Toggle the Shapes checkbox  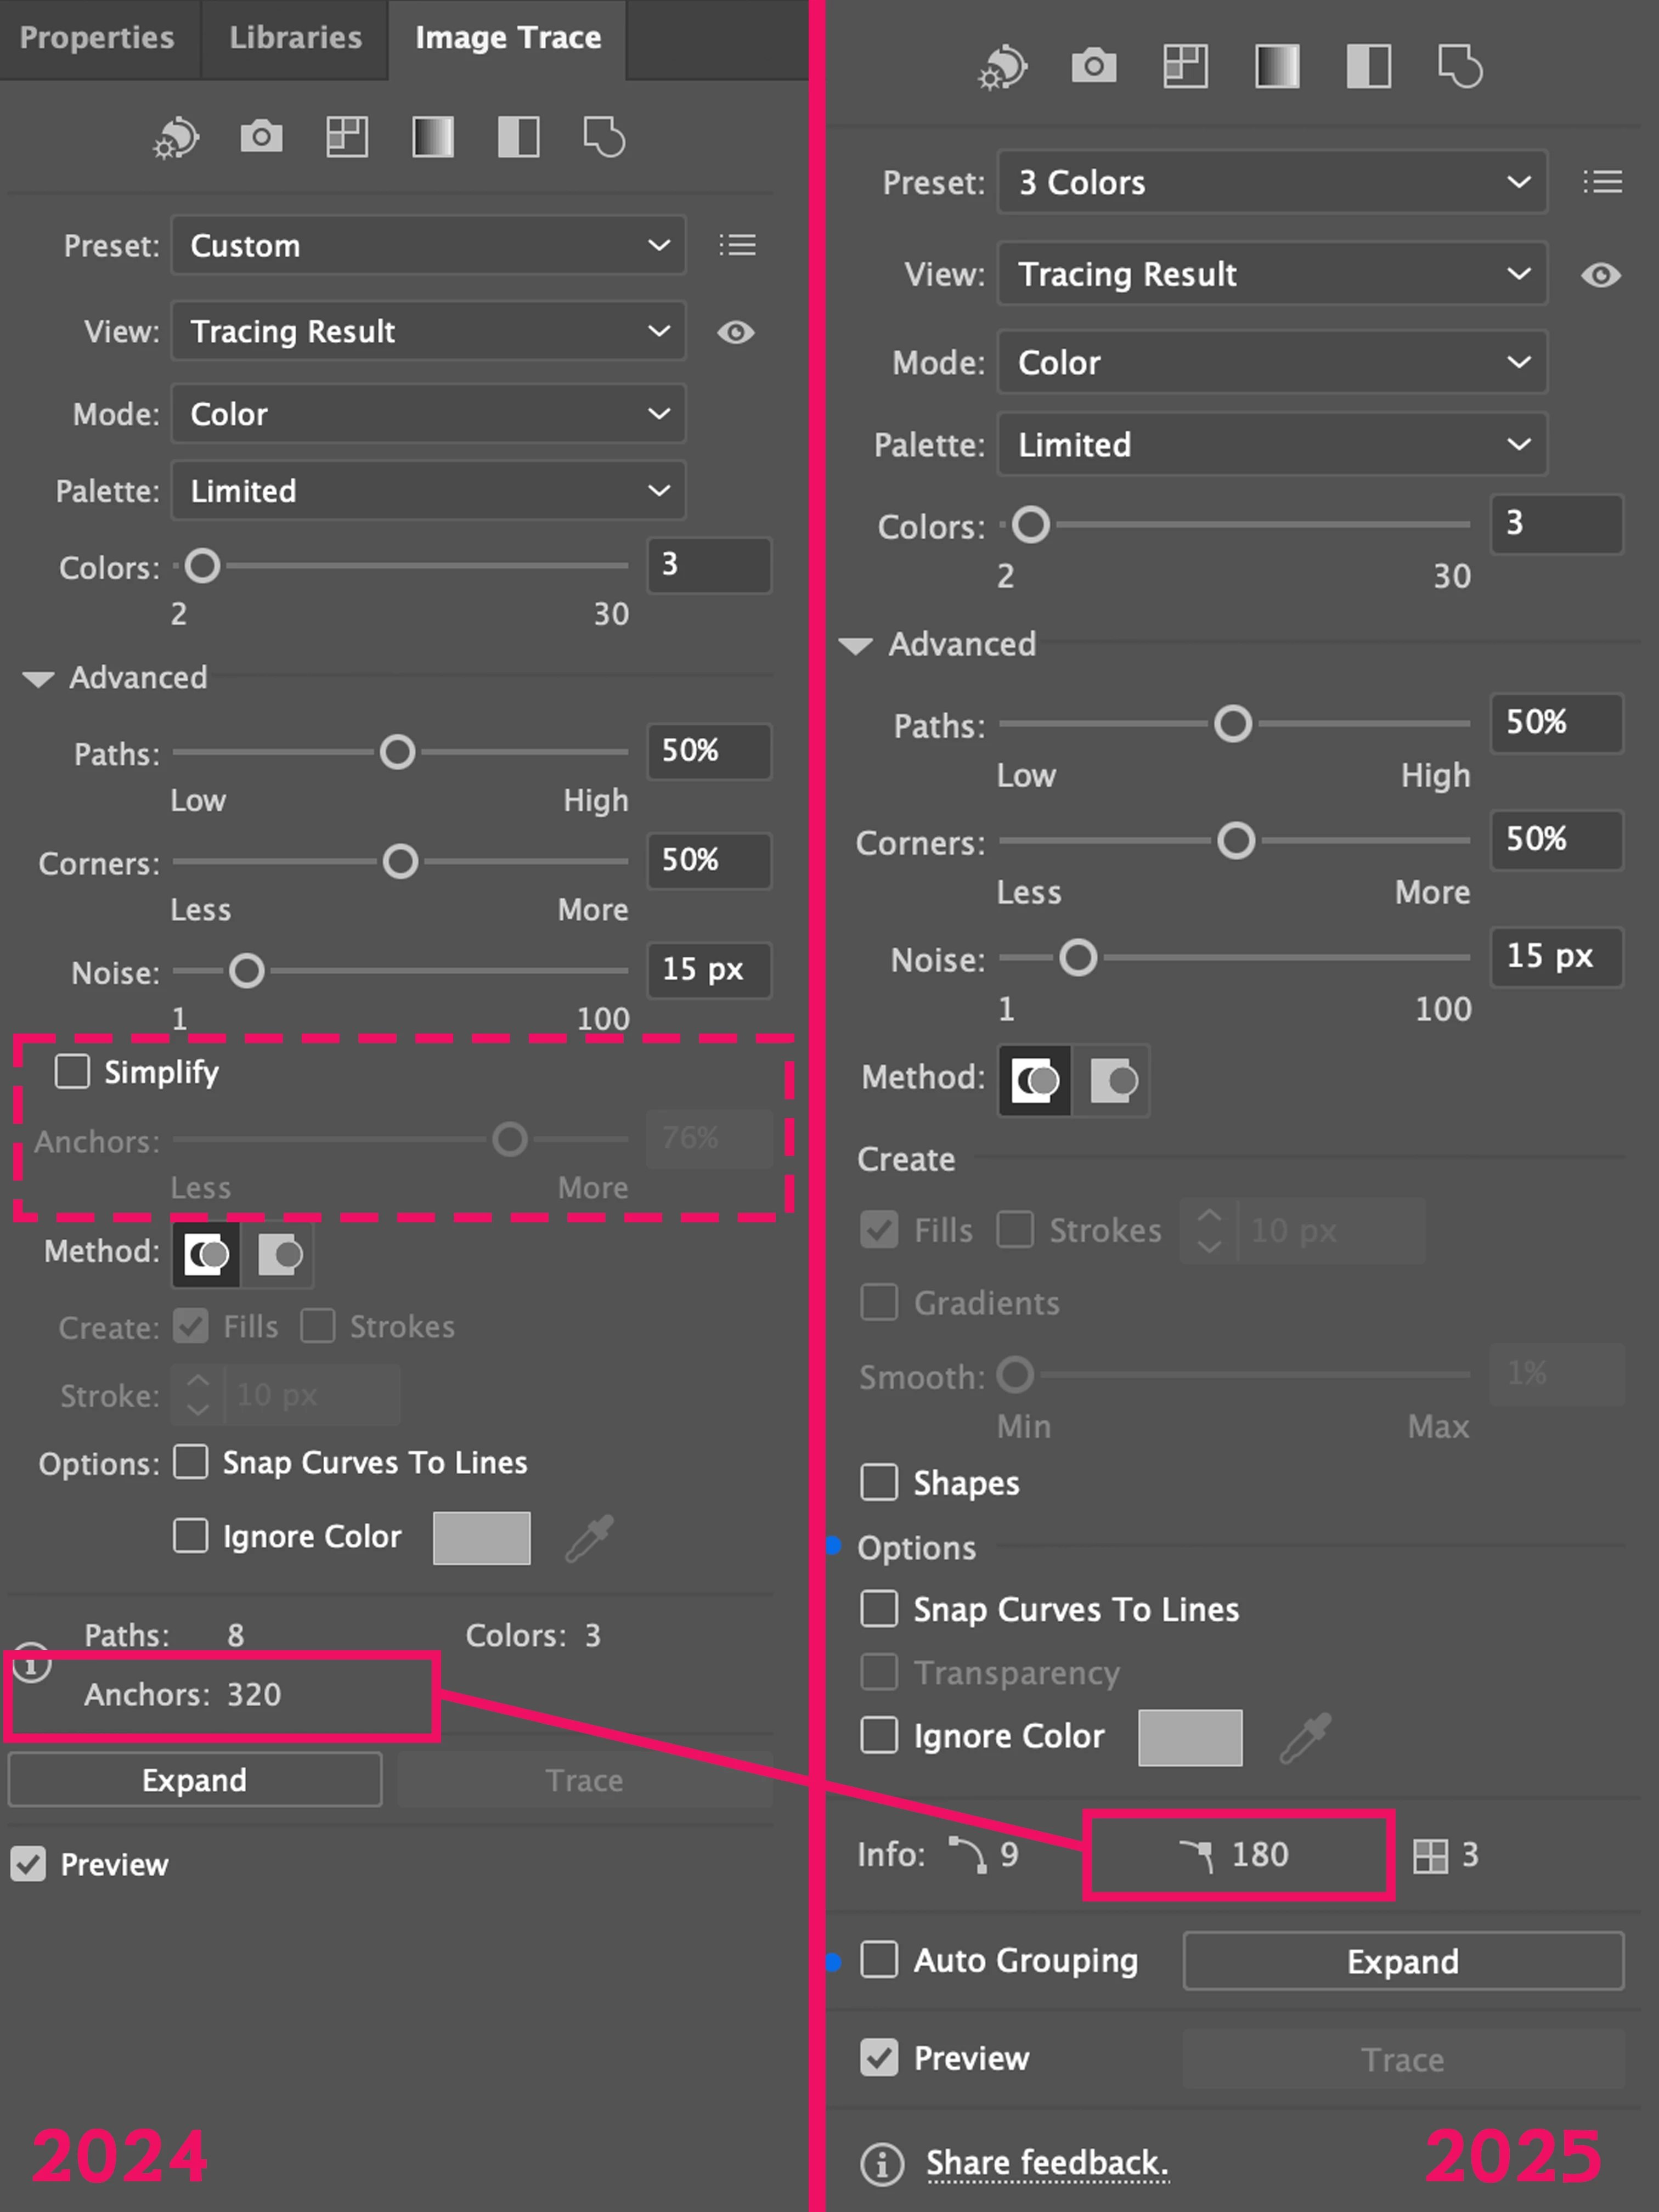click(879, 1482)
